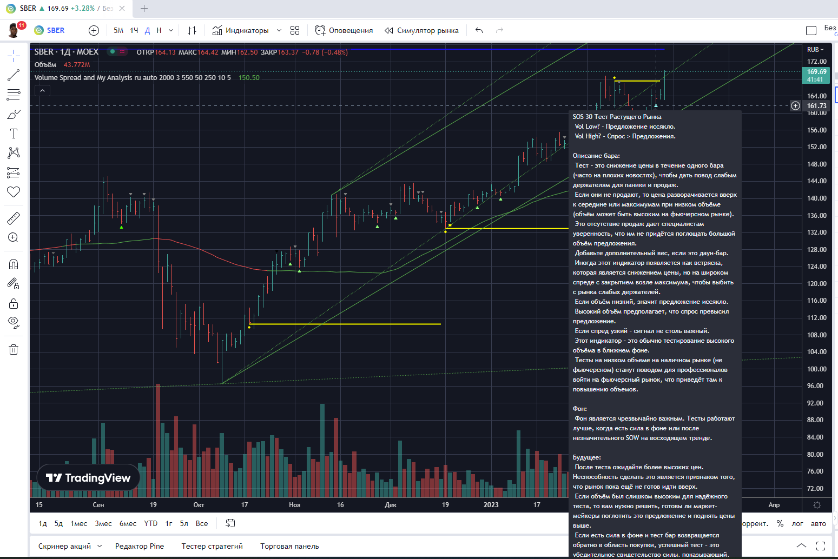838x559 pixels.
Task: Open the Торговая панель tab
Action: pos(289,546)
